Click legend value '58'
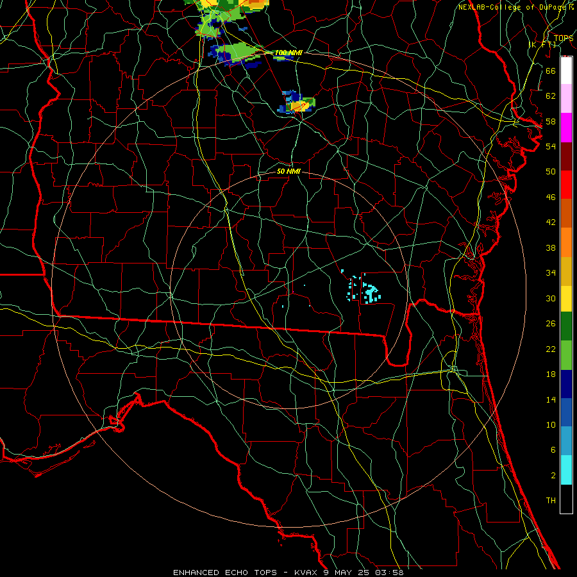577x577 pixels. (551, 121)
